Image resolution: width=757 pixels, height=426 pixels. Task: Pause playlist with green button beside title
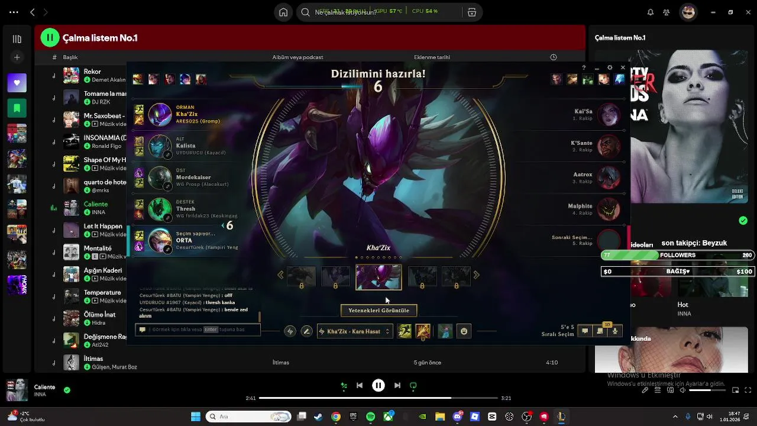click(50, 38)
